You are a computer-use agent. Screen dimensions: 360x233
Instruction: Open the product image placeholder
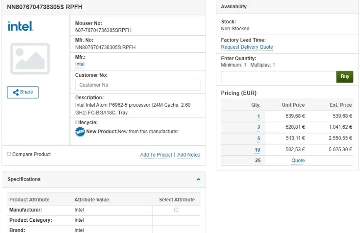[x=30, y=59]
